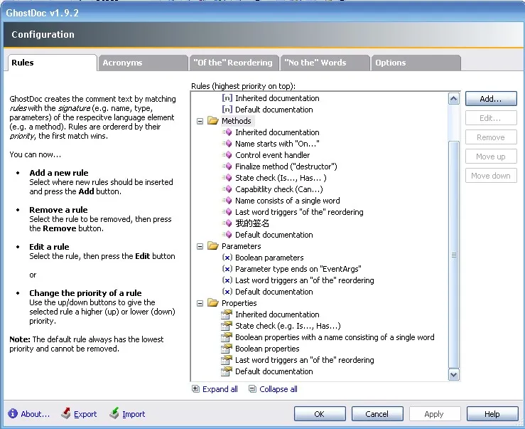Click the rules list scrollbar down arrow
The width and height of the screenshot is (525, 429).
coord(454,374)
